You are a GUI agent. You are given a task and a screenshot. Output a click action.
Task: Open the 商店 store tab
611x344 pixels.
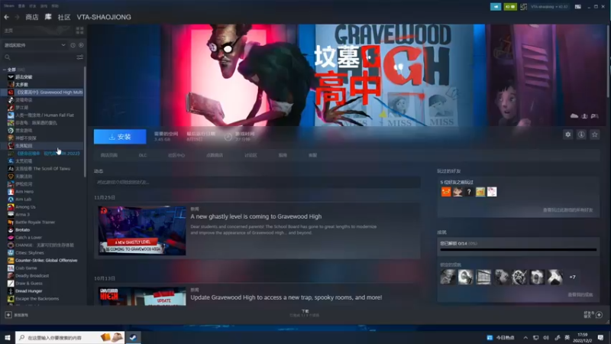(32, 17)
